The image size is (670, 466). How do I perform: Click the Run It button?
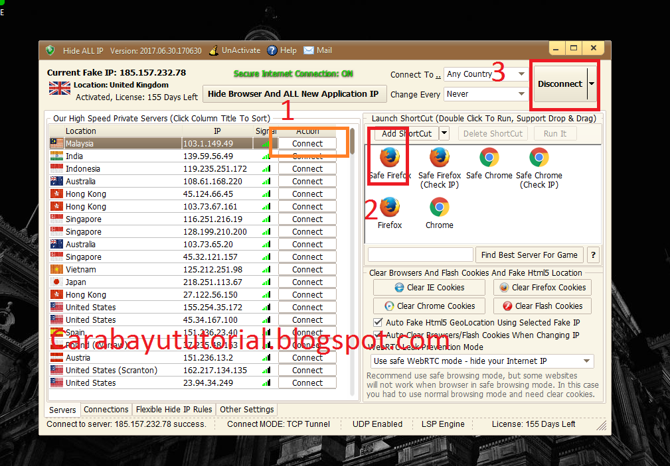click(x=554, y=133)
